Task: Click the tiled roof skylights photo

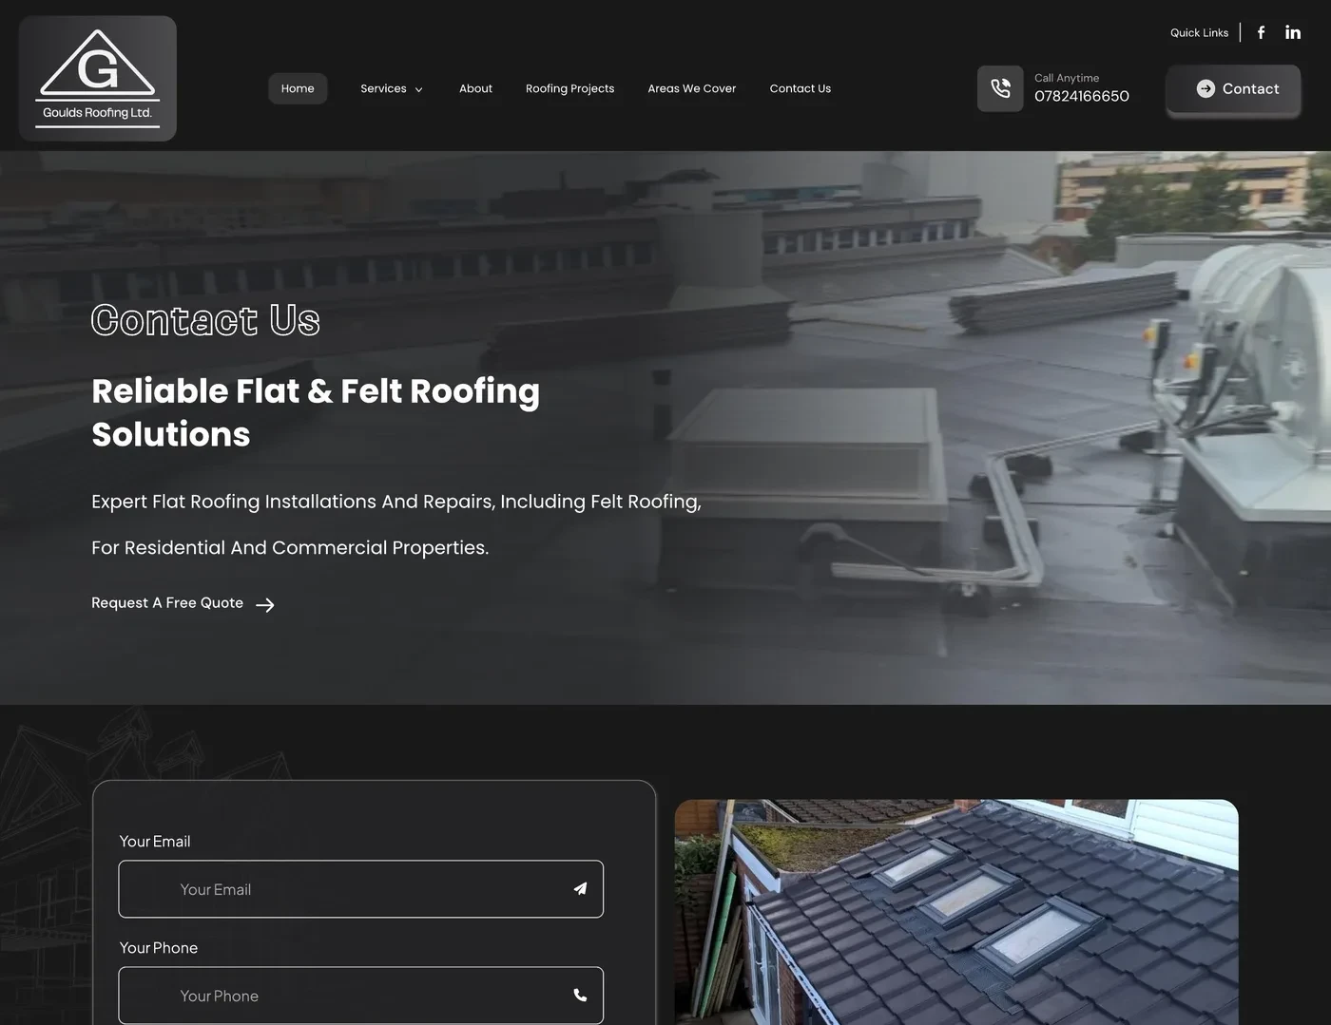Action: point(956,912)
